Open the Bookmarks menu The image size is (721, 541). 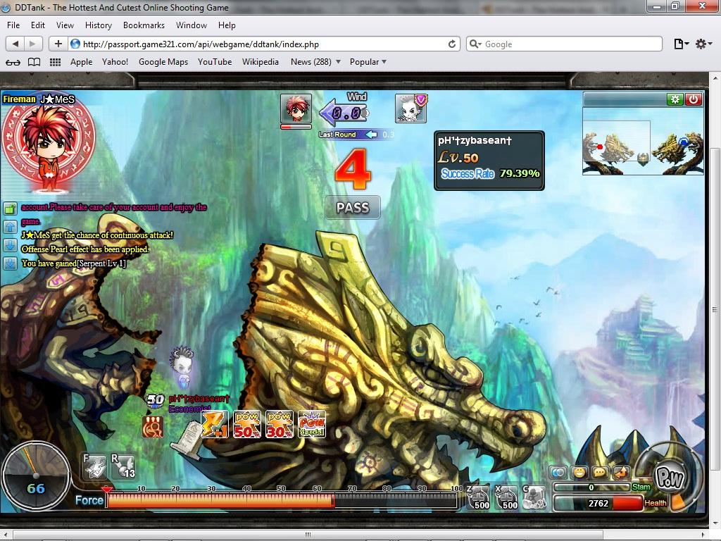(144, 25)
